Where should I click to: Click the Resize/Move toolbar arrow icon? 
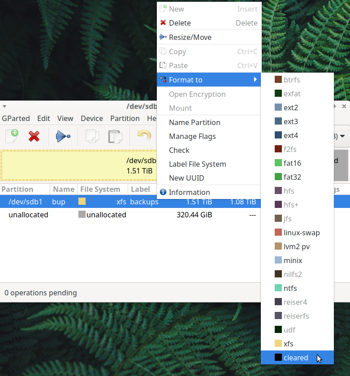(63, 136)
